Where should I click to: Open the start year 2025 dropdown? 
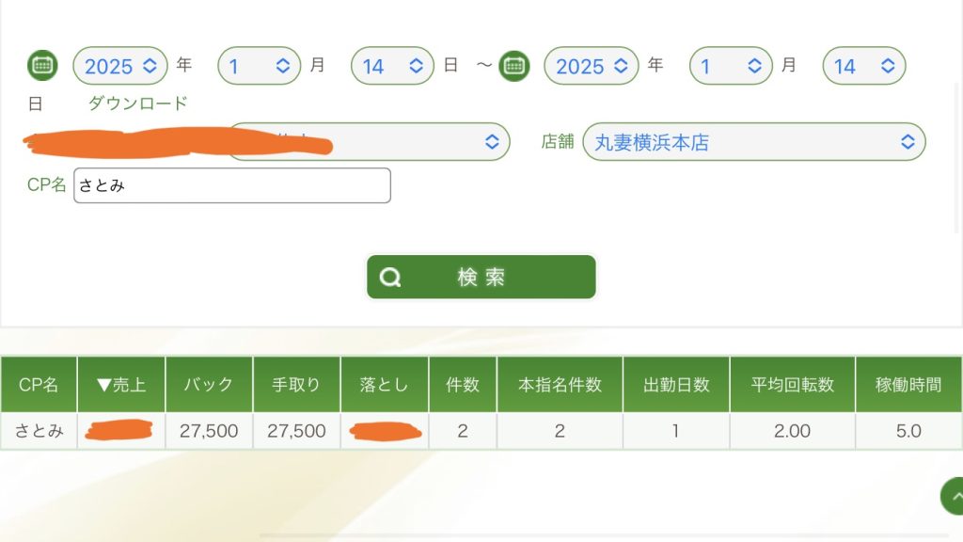[x=120, y=66]
